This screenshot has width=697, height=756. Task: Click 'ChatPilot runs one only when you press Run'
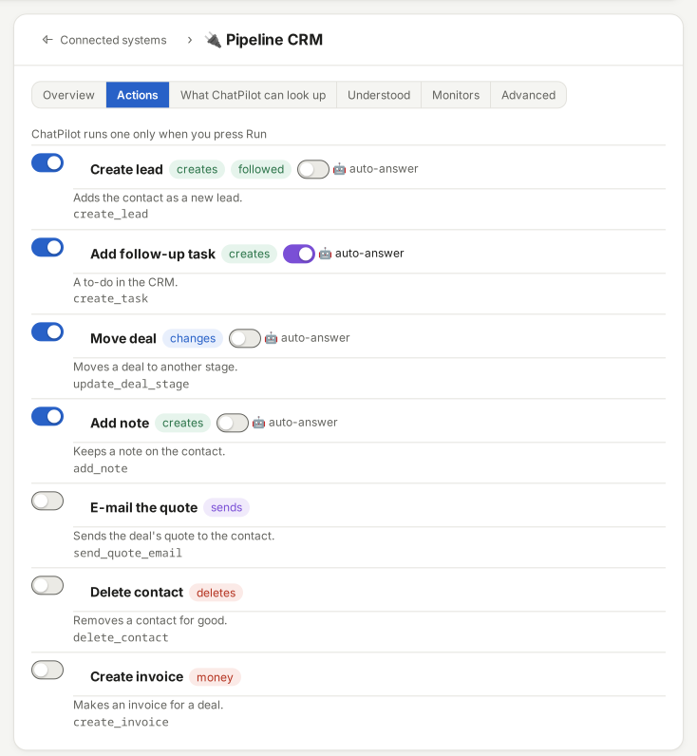coord(149,134)
